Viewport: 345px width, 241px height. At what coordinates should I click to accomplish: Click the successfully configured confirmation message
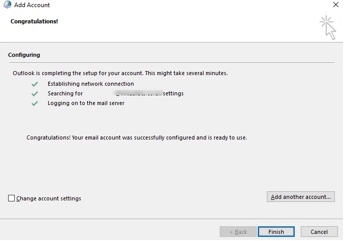point(136,137)
